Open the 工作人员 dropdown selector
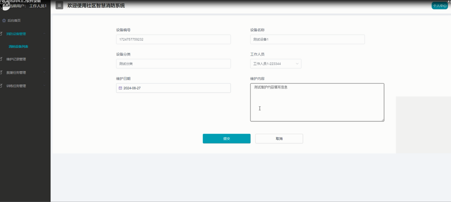451x202 pixels. click(276, 64)
